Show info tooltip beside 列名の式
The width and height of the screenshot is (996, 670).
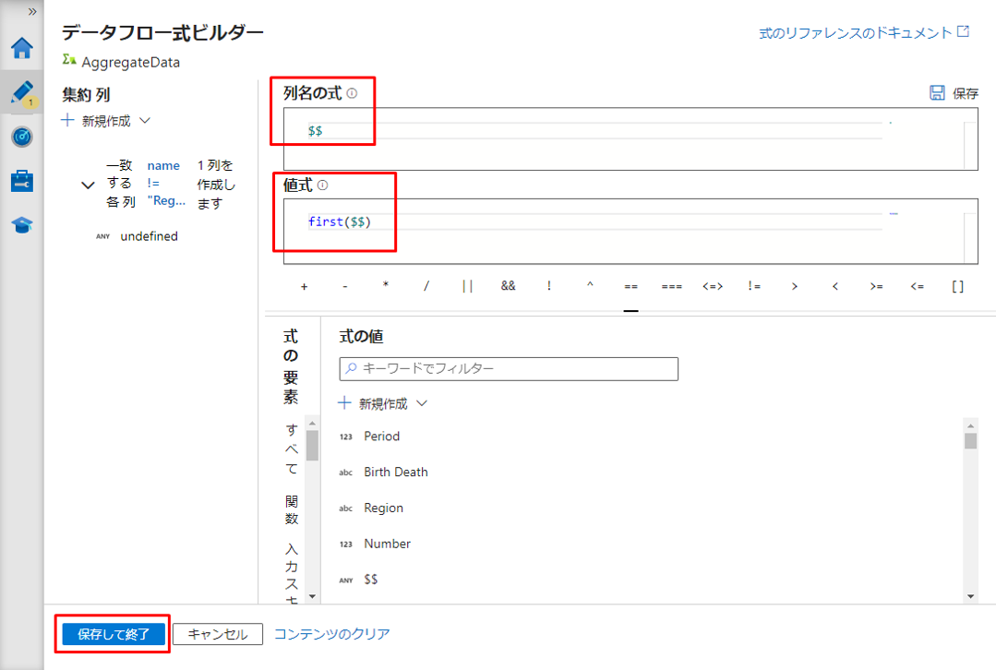click(352, 93)
